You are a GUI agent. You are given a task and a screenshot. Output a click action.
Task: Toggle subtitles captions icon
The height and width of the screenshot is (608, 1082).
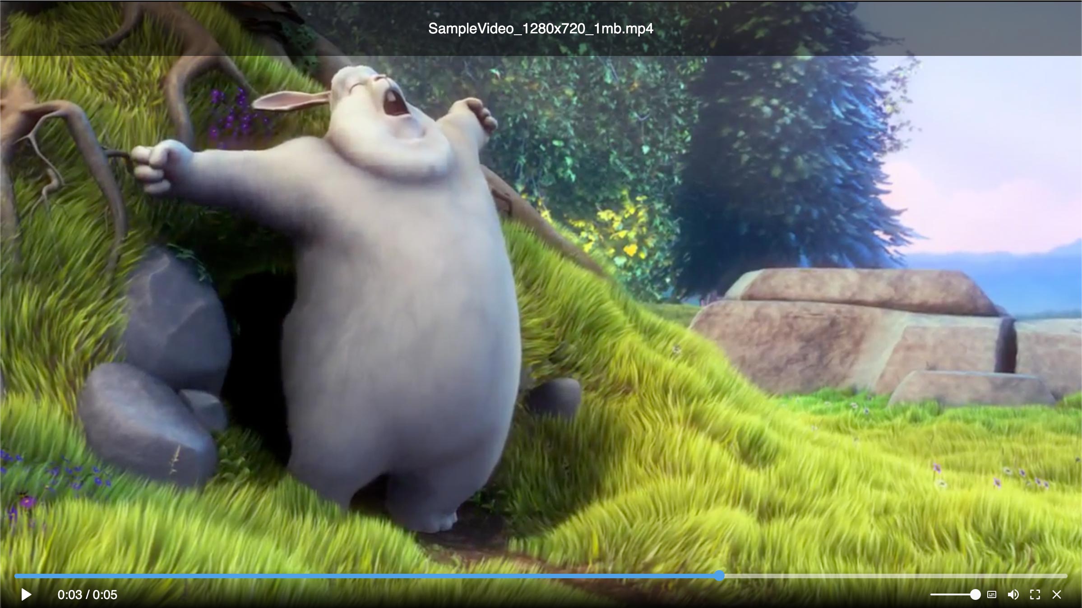[x=992, y=594]
